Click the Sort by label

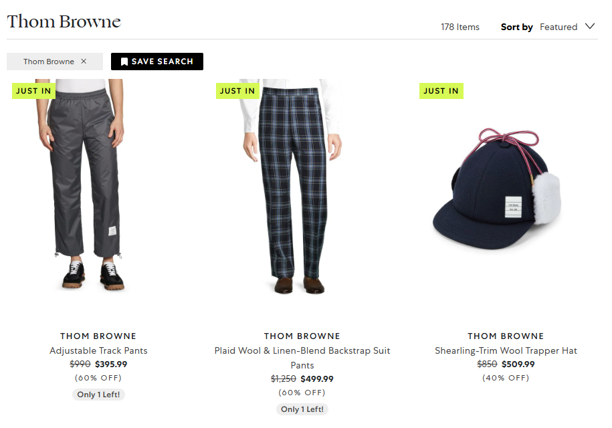pos(517,27)
